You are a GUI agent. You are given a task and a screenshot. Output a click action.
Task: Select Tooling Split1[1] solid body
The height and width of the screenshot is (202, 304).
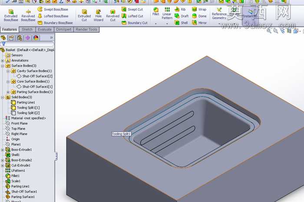coord(25,108)
